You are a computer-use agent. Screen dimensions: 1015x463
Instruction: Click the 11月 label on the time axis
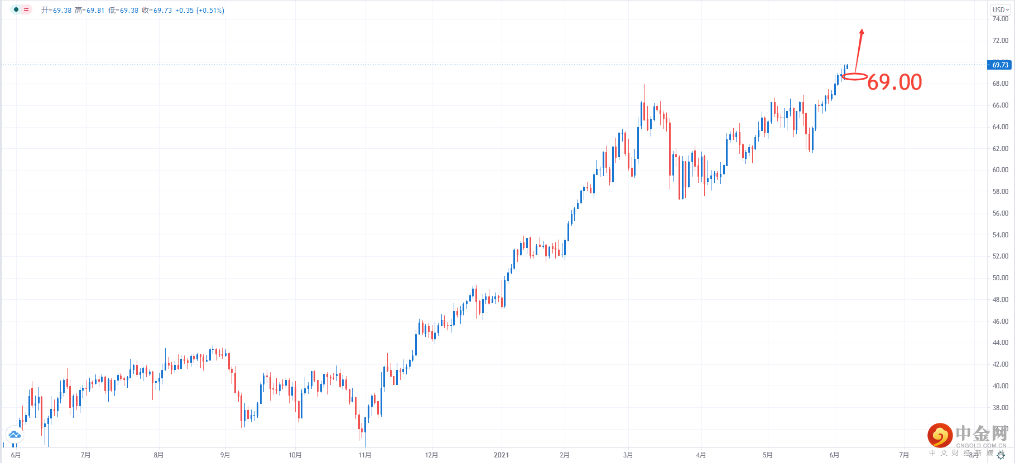click(365, 455)
